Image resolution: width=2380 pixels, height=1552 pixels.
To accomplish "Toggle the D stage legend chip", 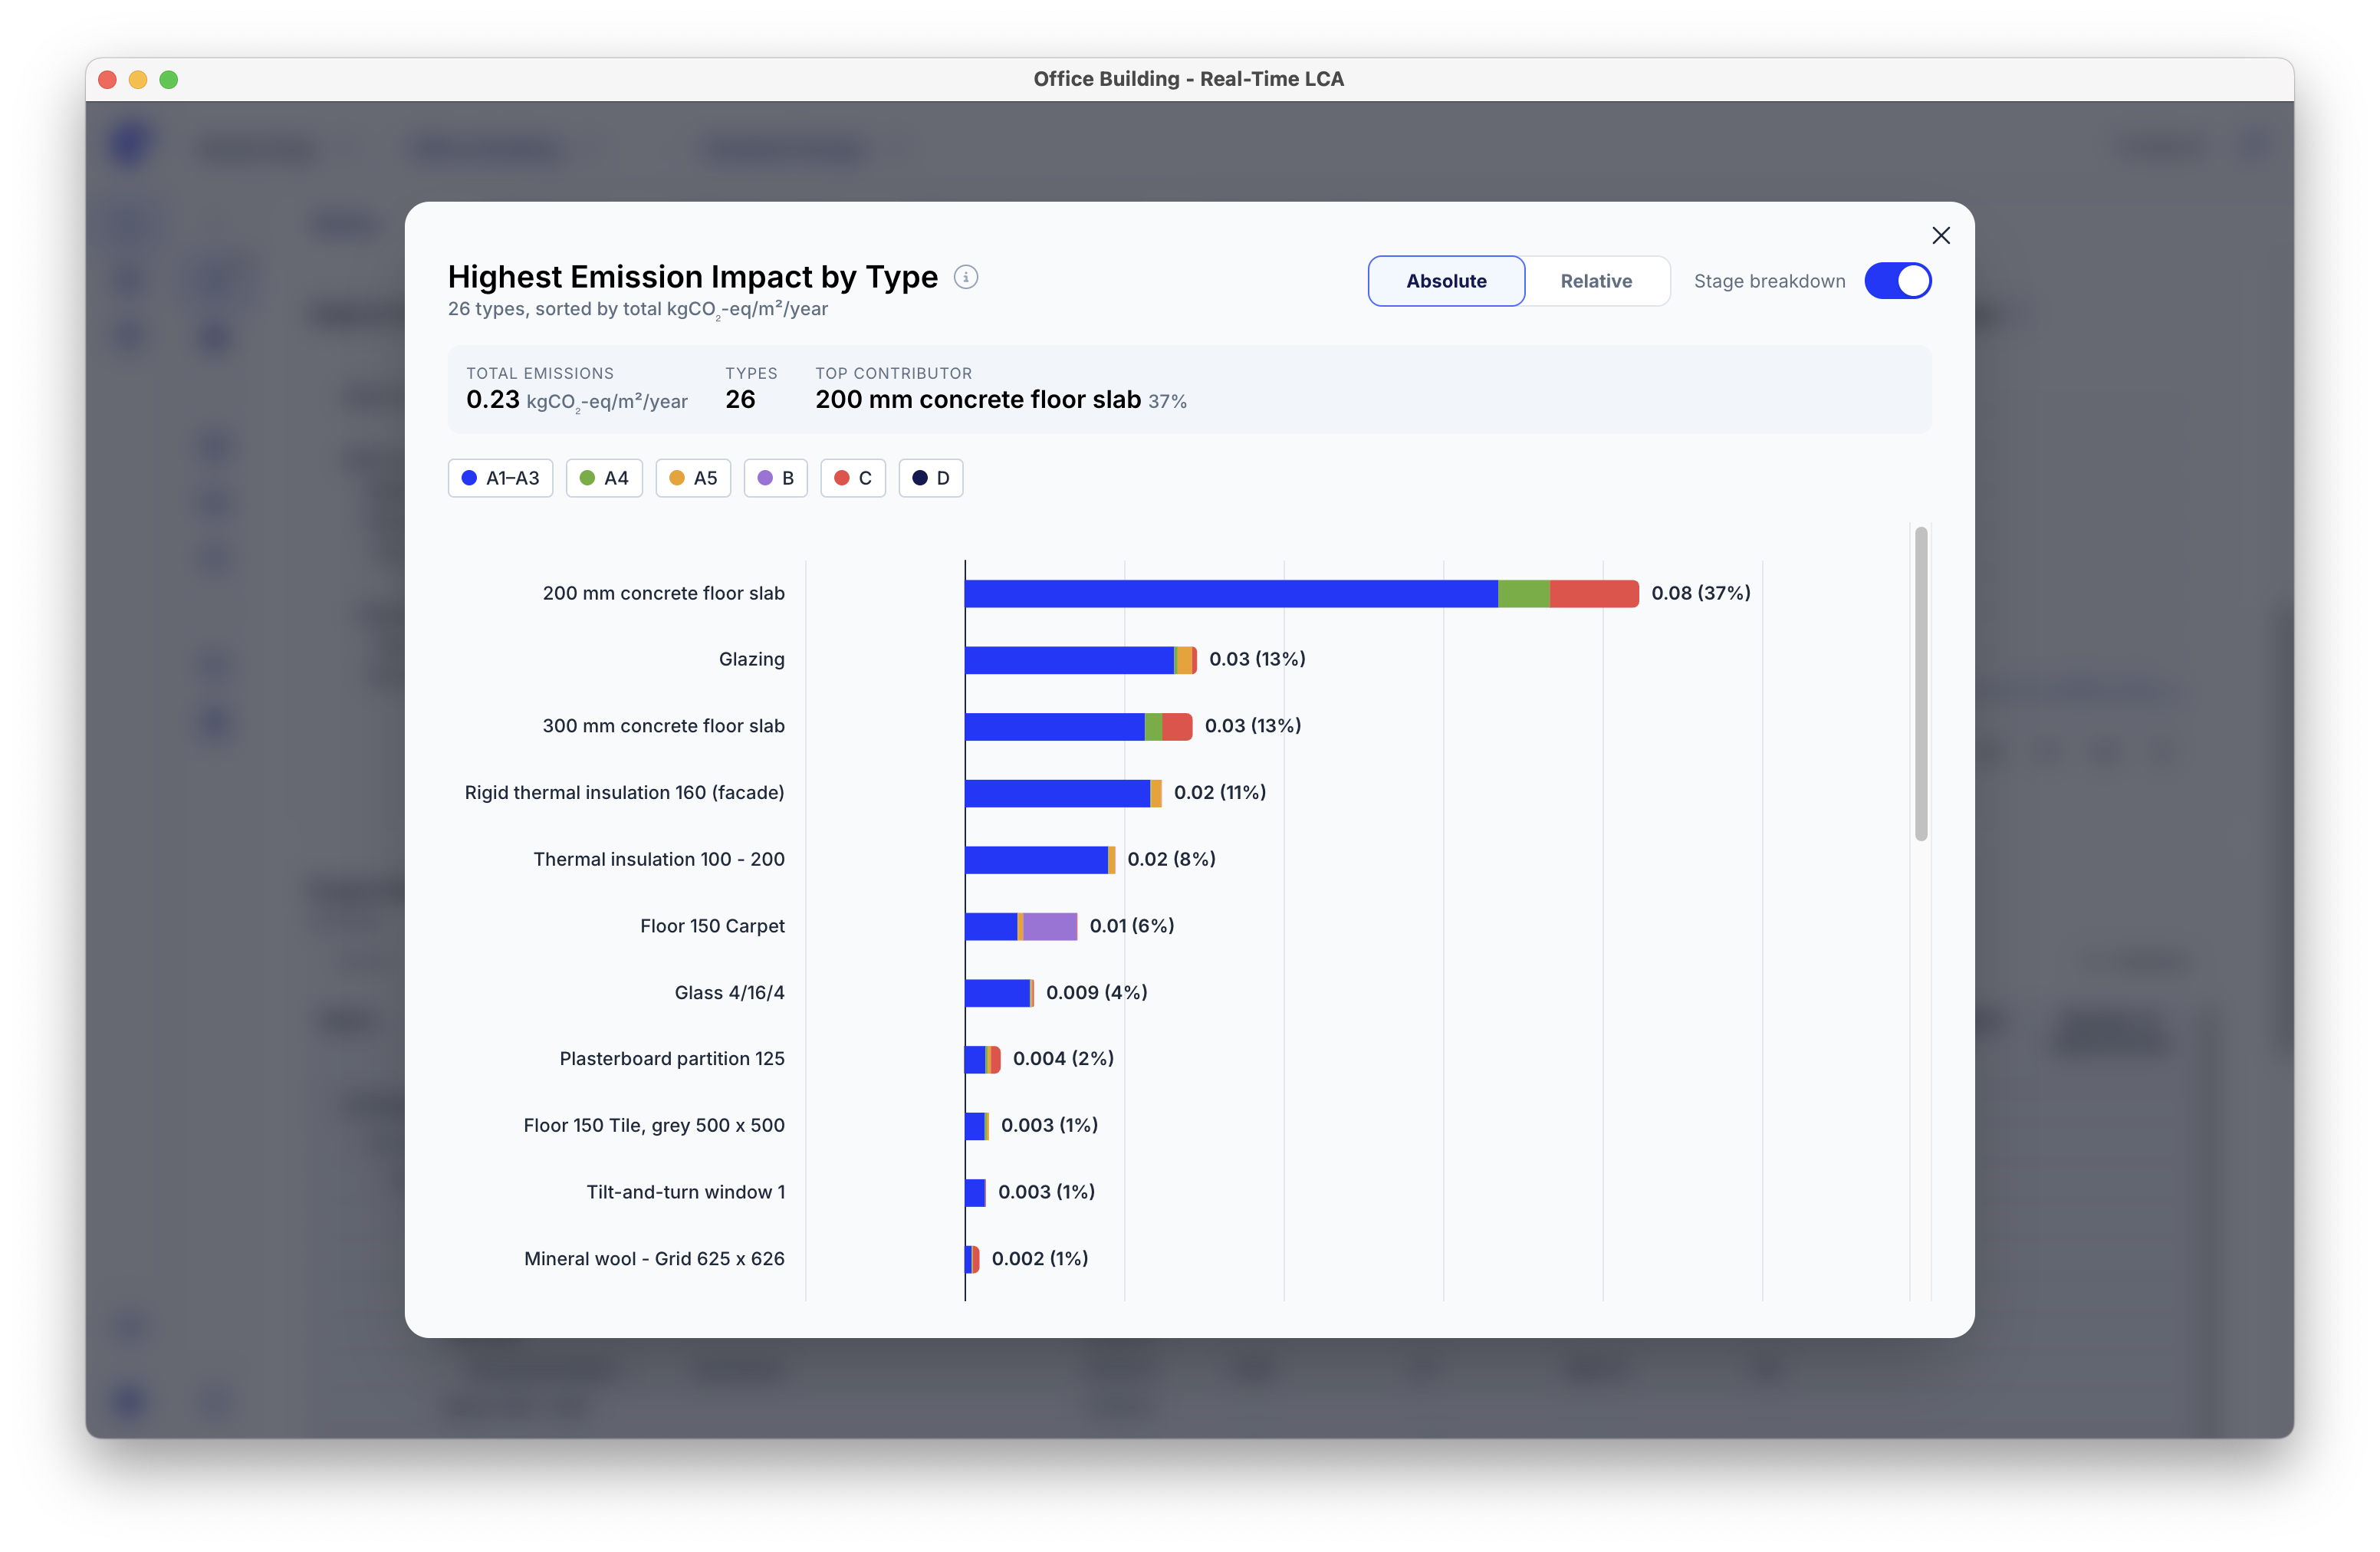I will (x=930, y=478).
